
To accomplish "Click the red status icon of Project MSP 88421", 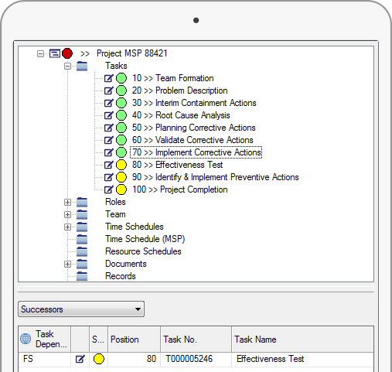I will pyautogui.click(x=67, y=53).
